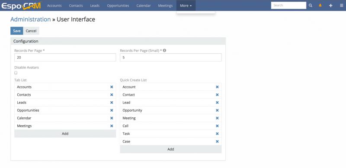The height and width of the screenshot is (168, 346).
Task: Click the search magnifier icon
Action: pos(311,6)
